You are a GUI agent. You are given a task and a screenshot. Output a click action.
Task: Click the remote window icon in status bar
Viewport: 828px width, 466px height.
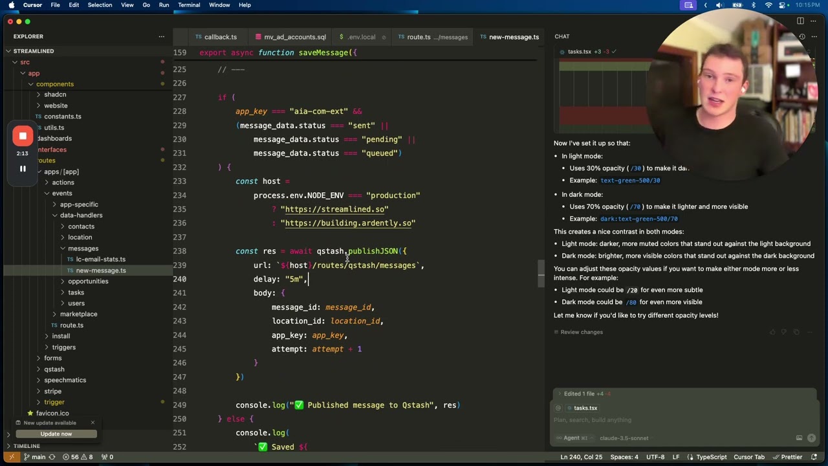(x=11, y=457)
